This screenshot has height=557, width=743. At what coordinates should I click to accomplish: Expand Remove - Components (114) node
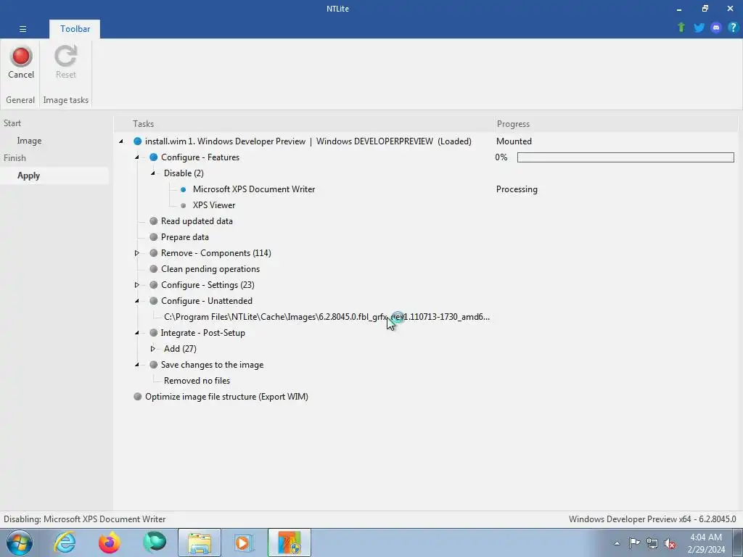137,253
